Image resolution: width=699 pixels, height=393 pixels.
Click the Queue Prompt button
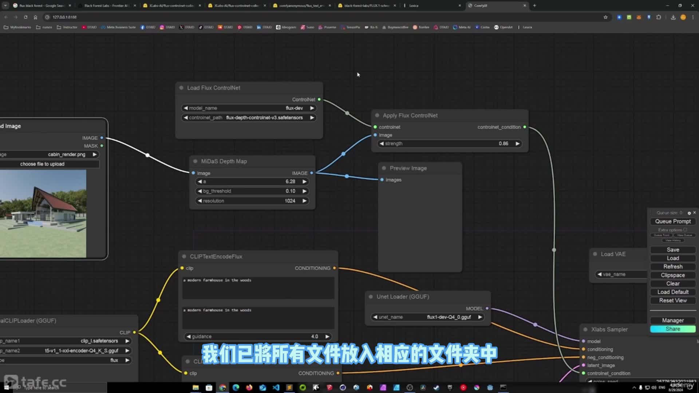click(672, 221)
